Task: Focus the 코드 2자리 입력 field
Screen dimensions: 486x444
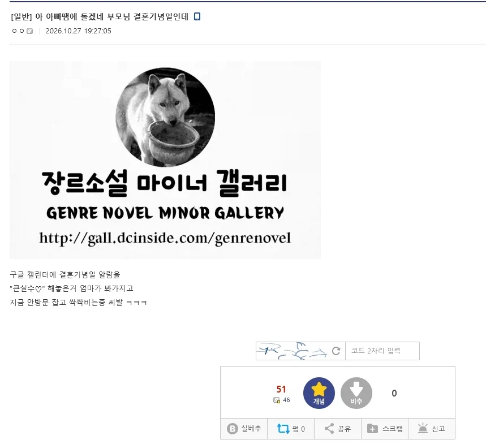Action: [382, 351]
